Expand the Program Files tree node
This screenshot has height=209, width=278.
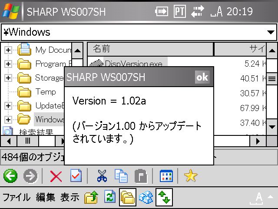coord(8,64)
